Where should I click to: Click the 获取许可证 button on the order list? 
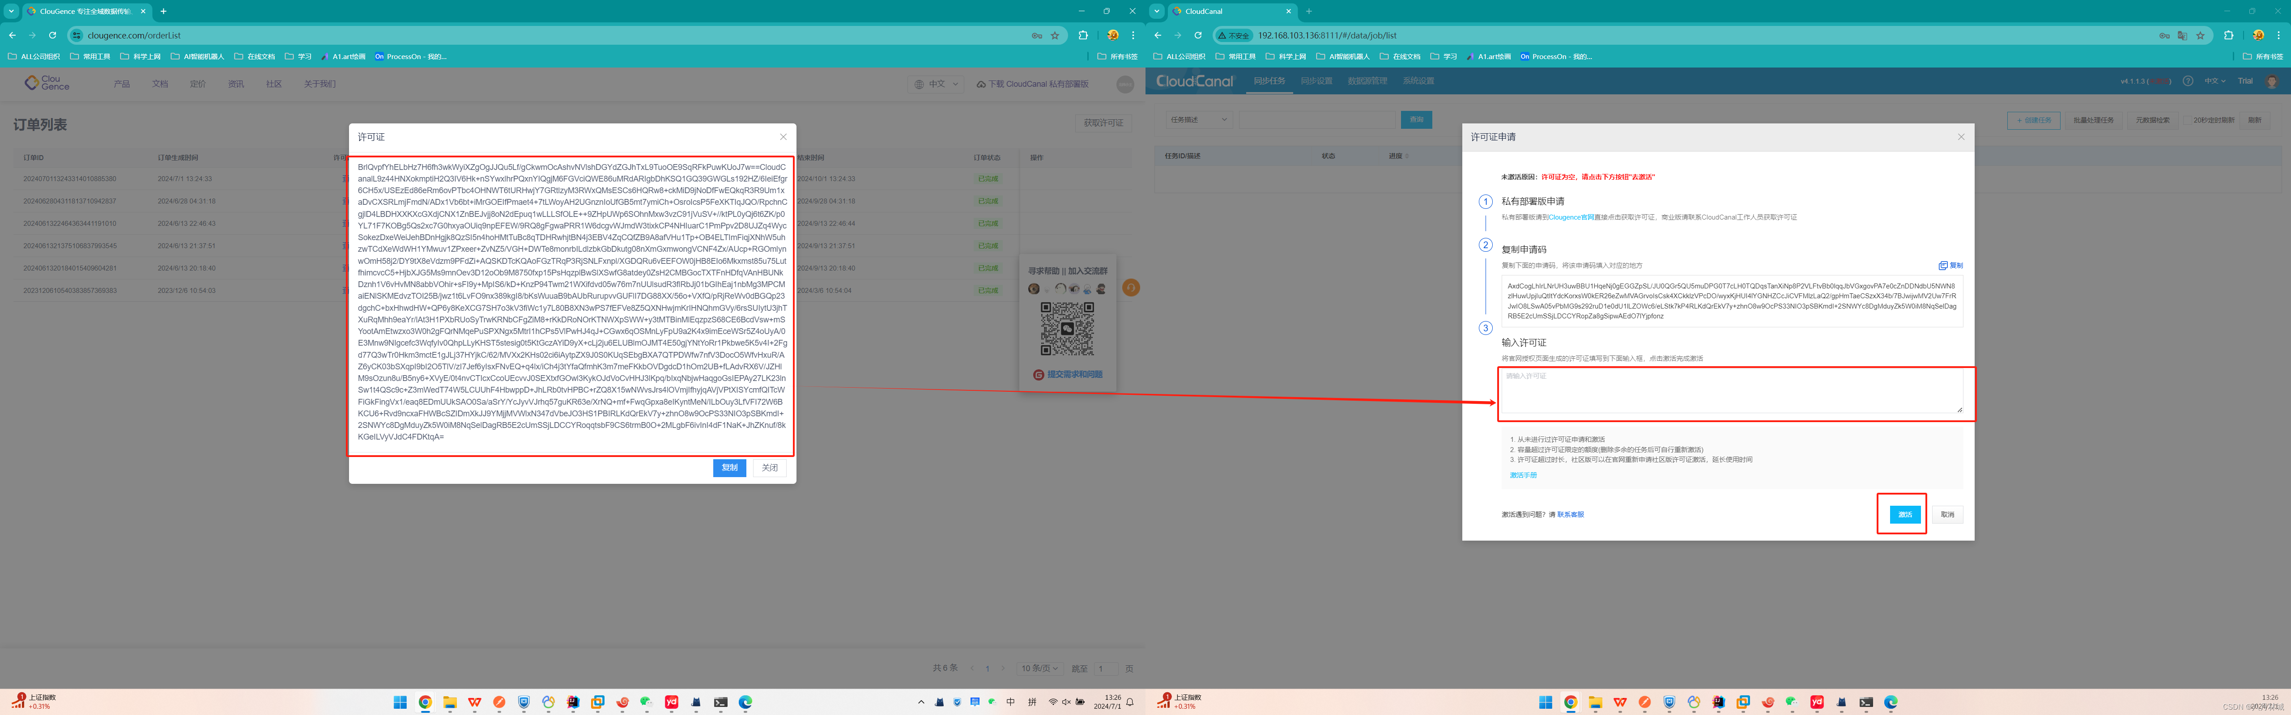click(x=1103, y=123)
